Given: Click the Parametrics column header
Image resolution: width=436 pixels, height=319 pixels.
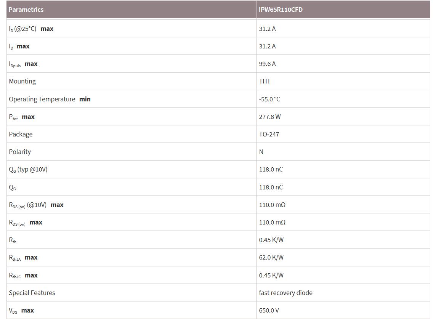Looking at the screenshot, I should pyautogui.click(x=26, y=10).
